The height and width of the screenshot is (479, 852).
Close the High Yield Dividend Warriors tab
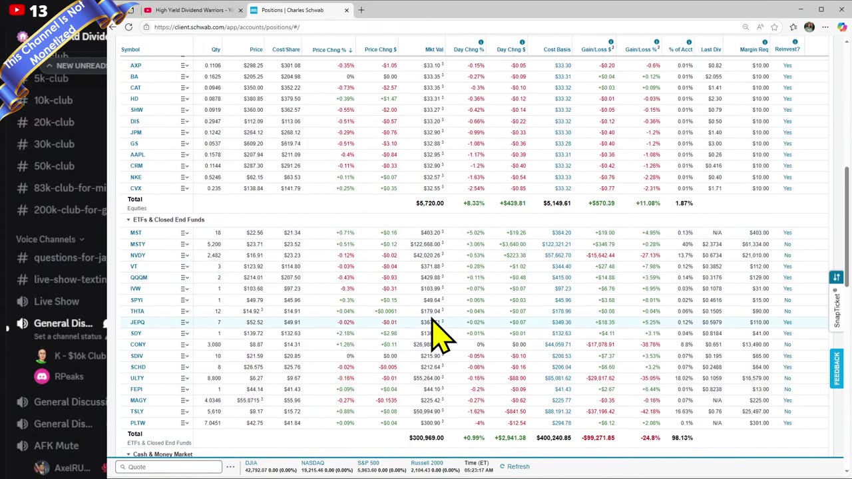coord(240,10)
